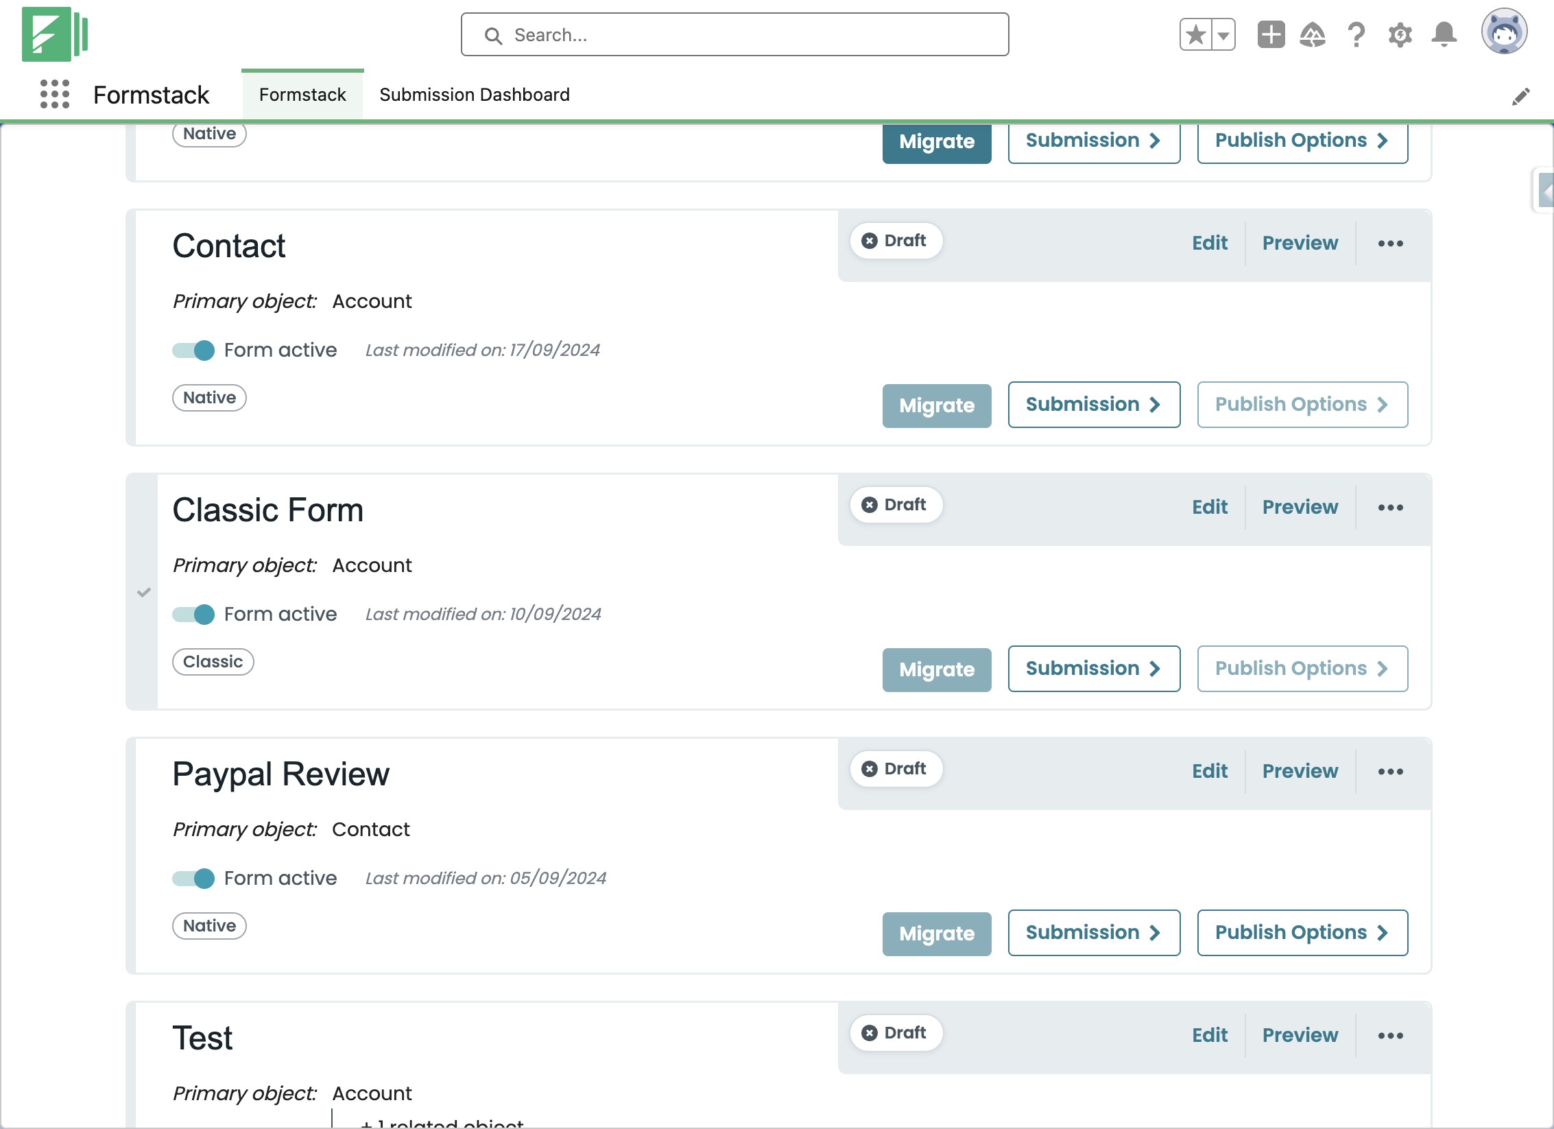Switch to Submission Dashboard tab
This screenshot has width=1554, height=1129.
pos(474,95)
